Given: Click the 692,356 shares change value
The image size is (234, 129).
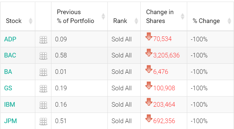Looking at the screenshot, I should click(164, 121).
